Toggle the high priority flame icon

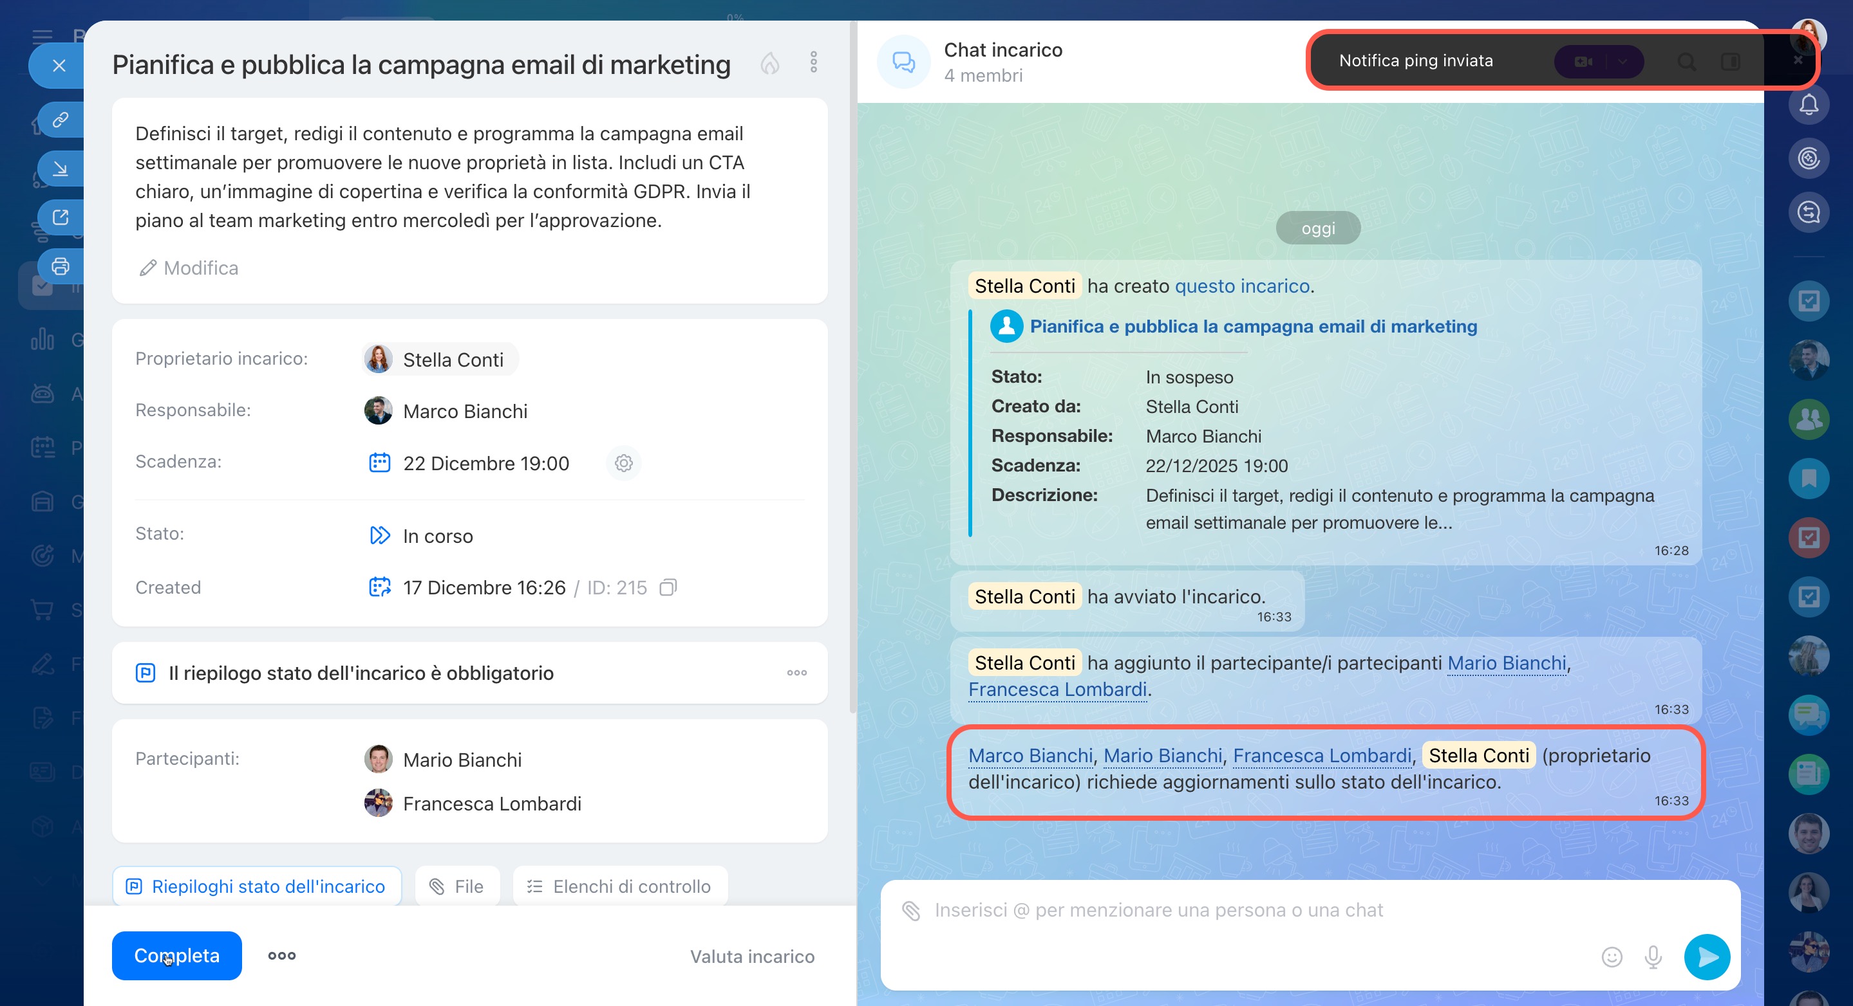[769, 64]
